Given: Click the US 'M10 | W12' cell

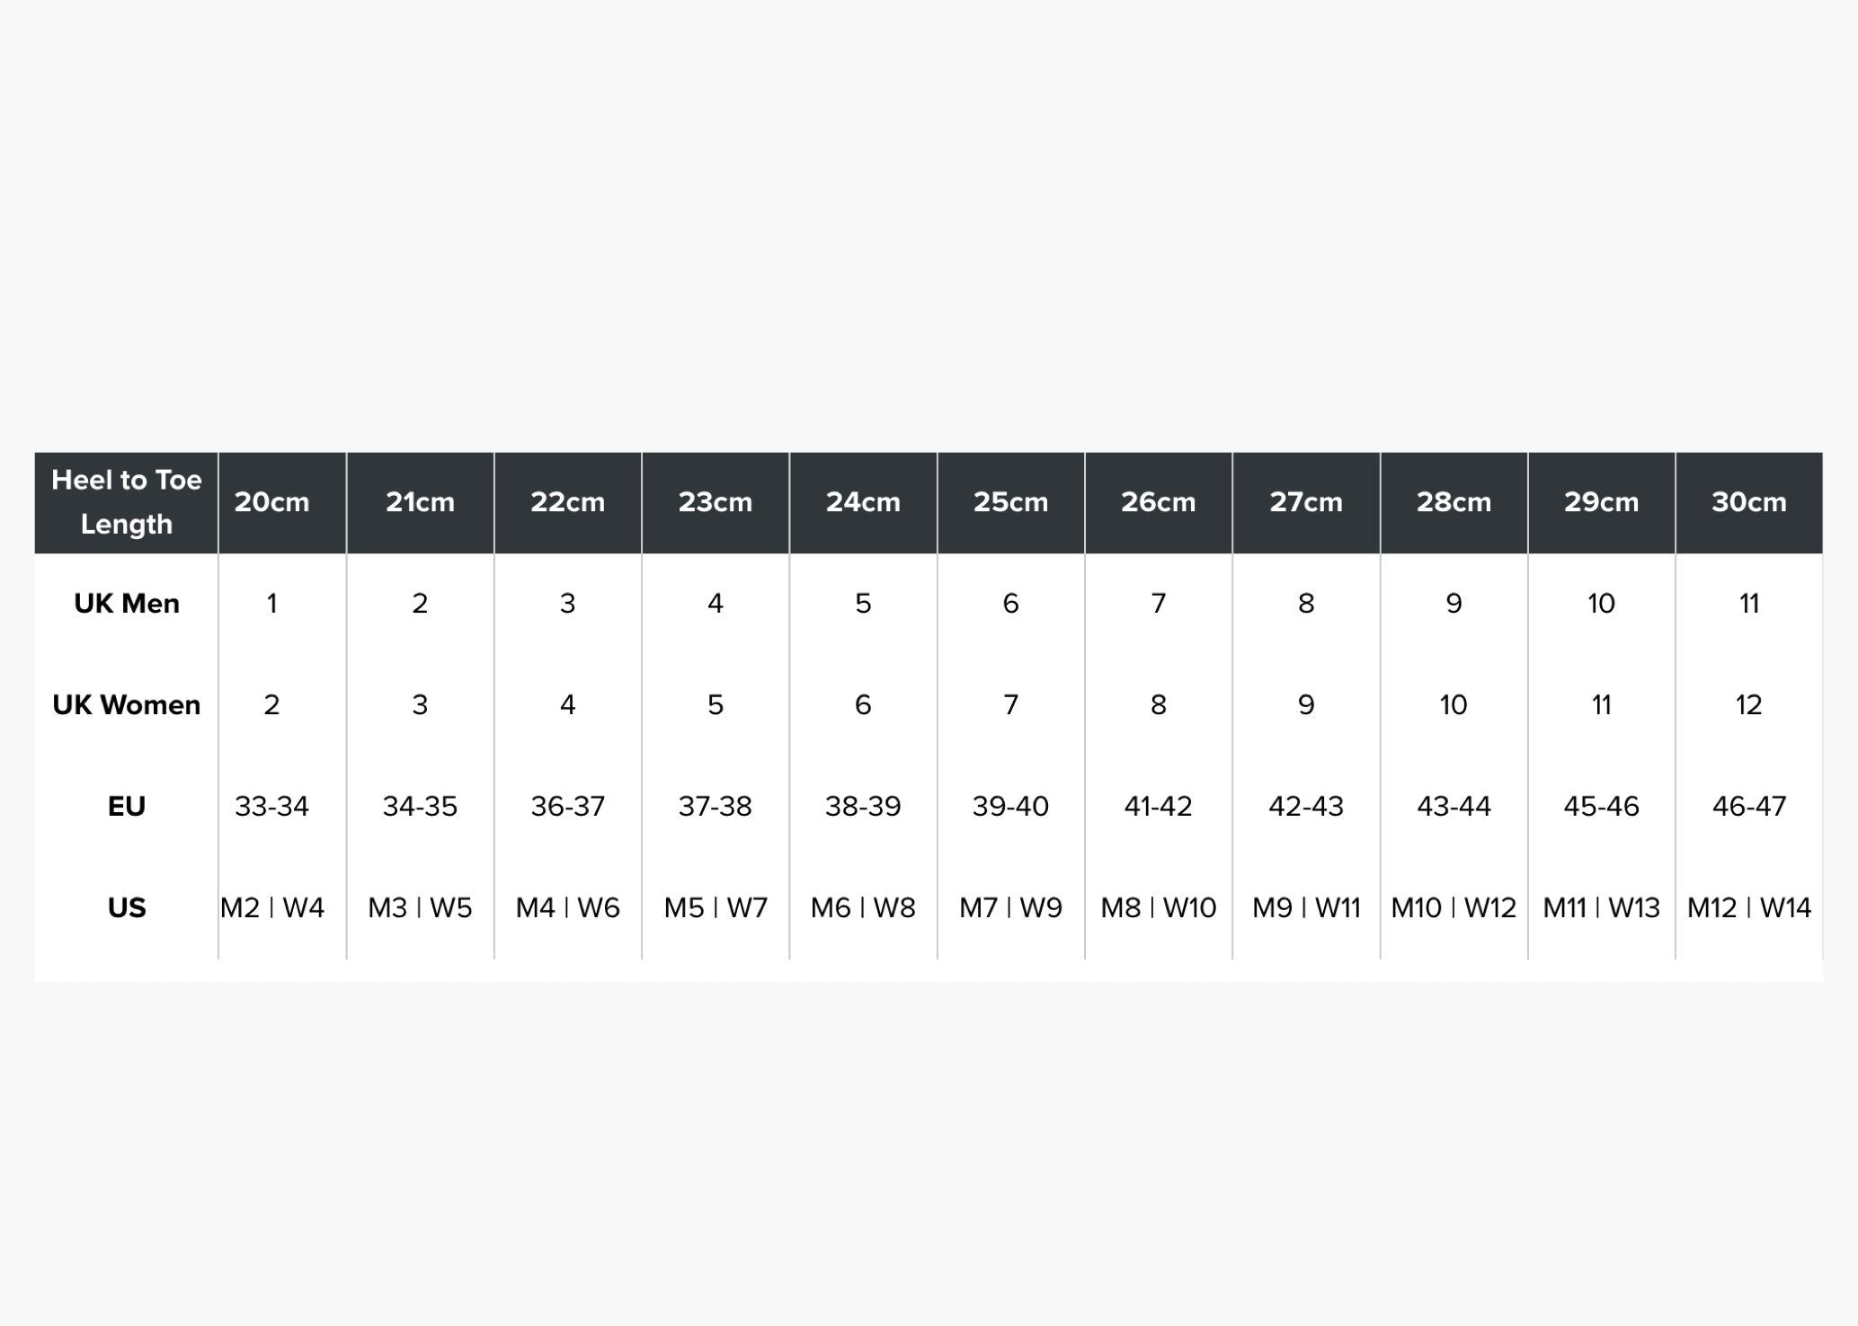Looking at the screenshot, I should [x=1454, y=908].
